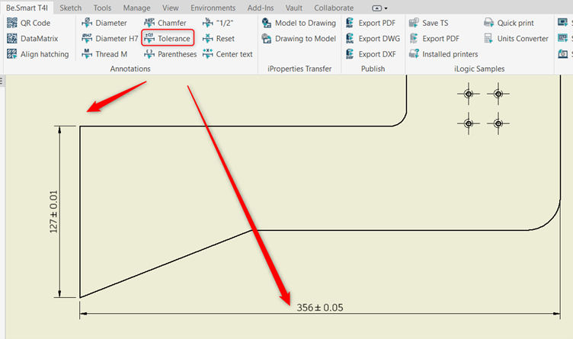Select the 127±0.01 vertical dimension
The width and height of the screenshot is (573, 339).
53,212
